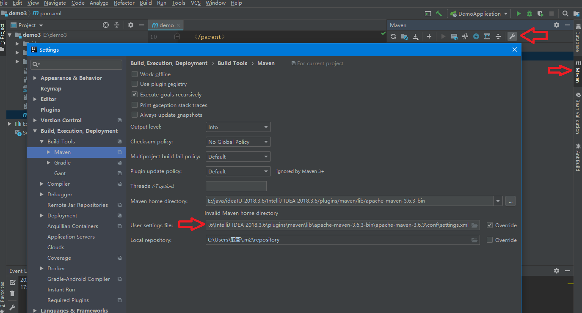This screenshot has width=582, height=313.
Task: Collapse Build Tools tree node
Action: pyautogui.click(x=42, y=141)
